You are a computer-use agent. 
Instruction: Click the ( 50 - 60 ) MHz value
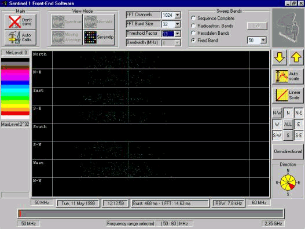pos(174,224)
